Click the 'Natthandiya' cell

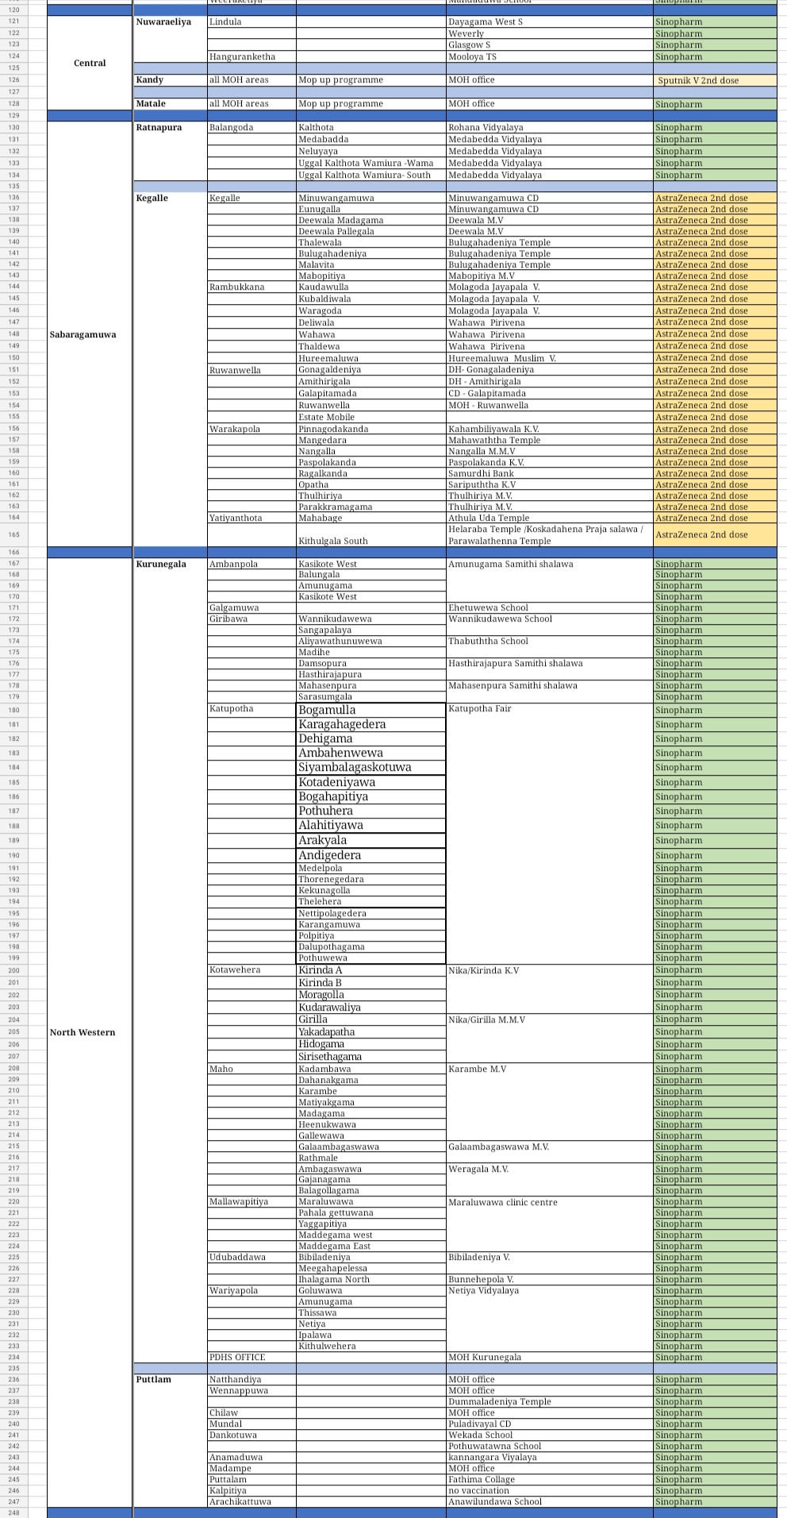251,1379
